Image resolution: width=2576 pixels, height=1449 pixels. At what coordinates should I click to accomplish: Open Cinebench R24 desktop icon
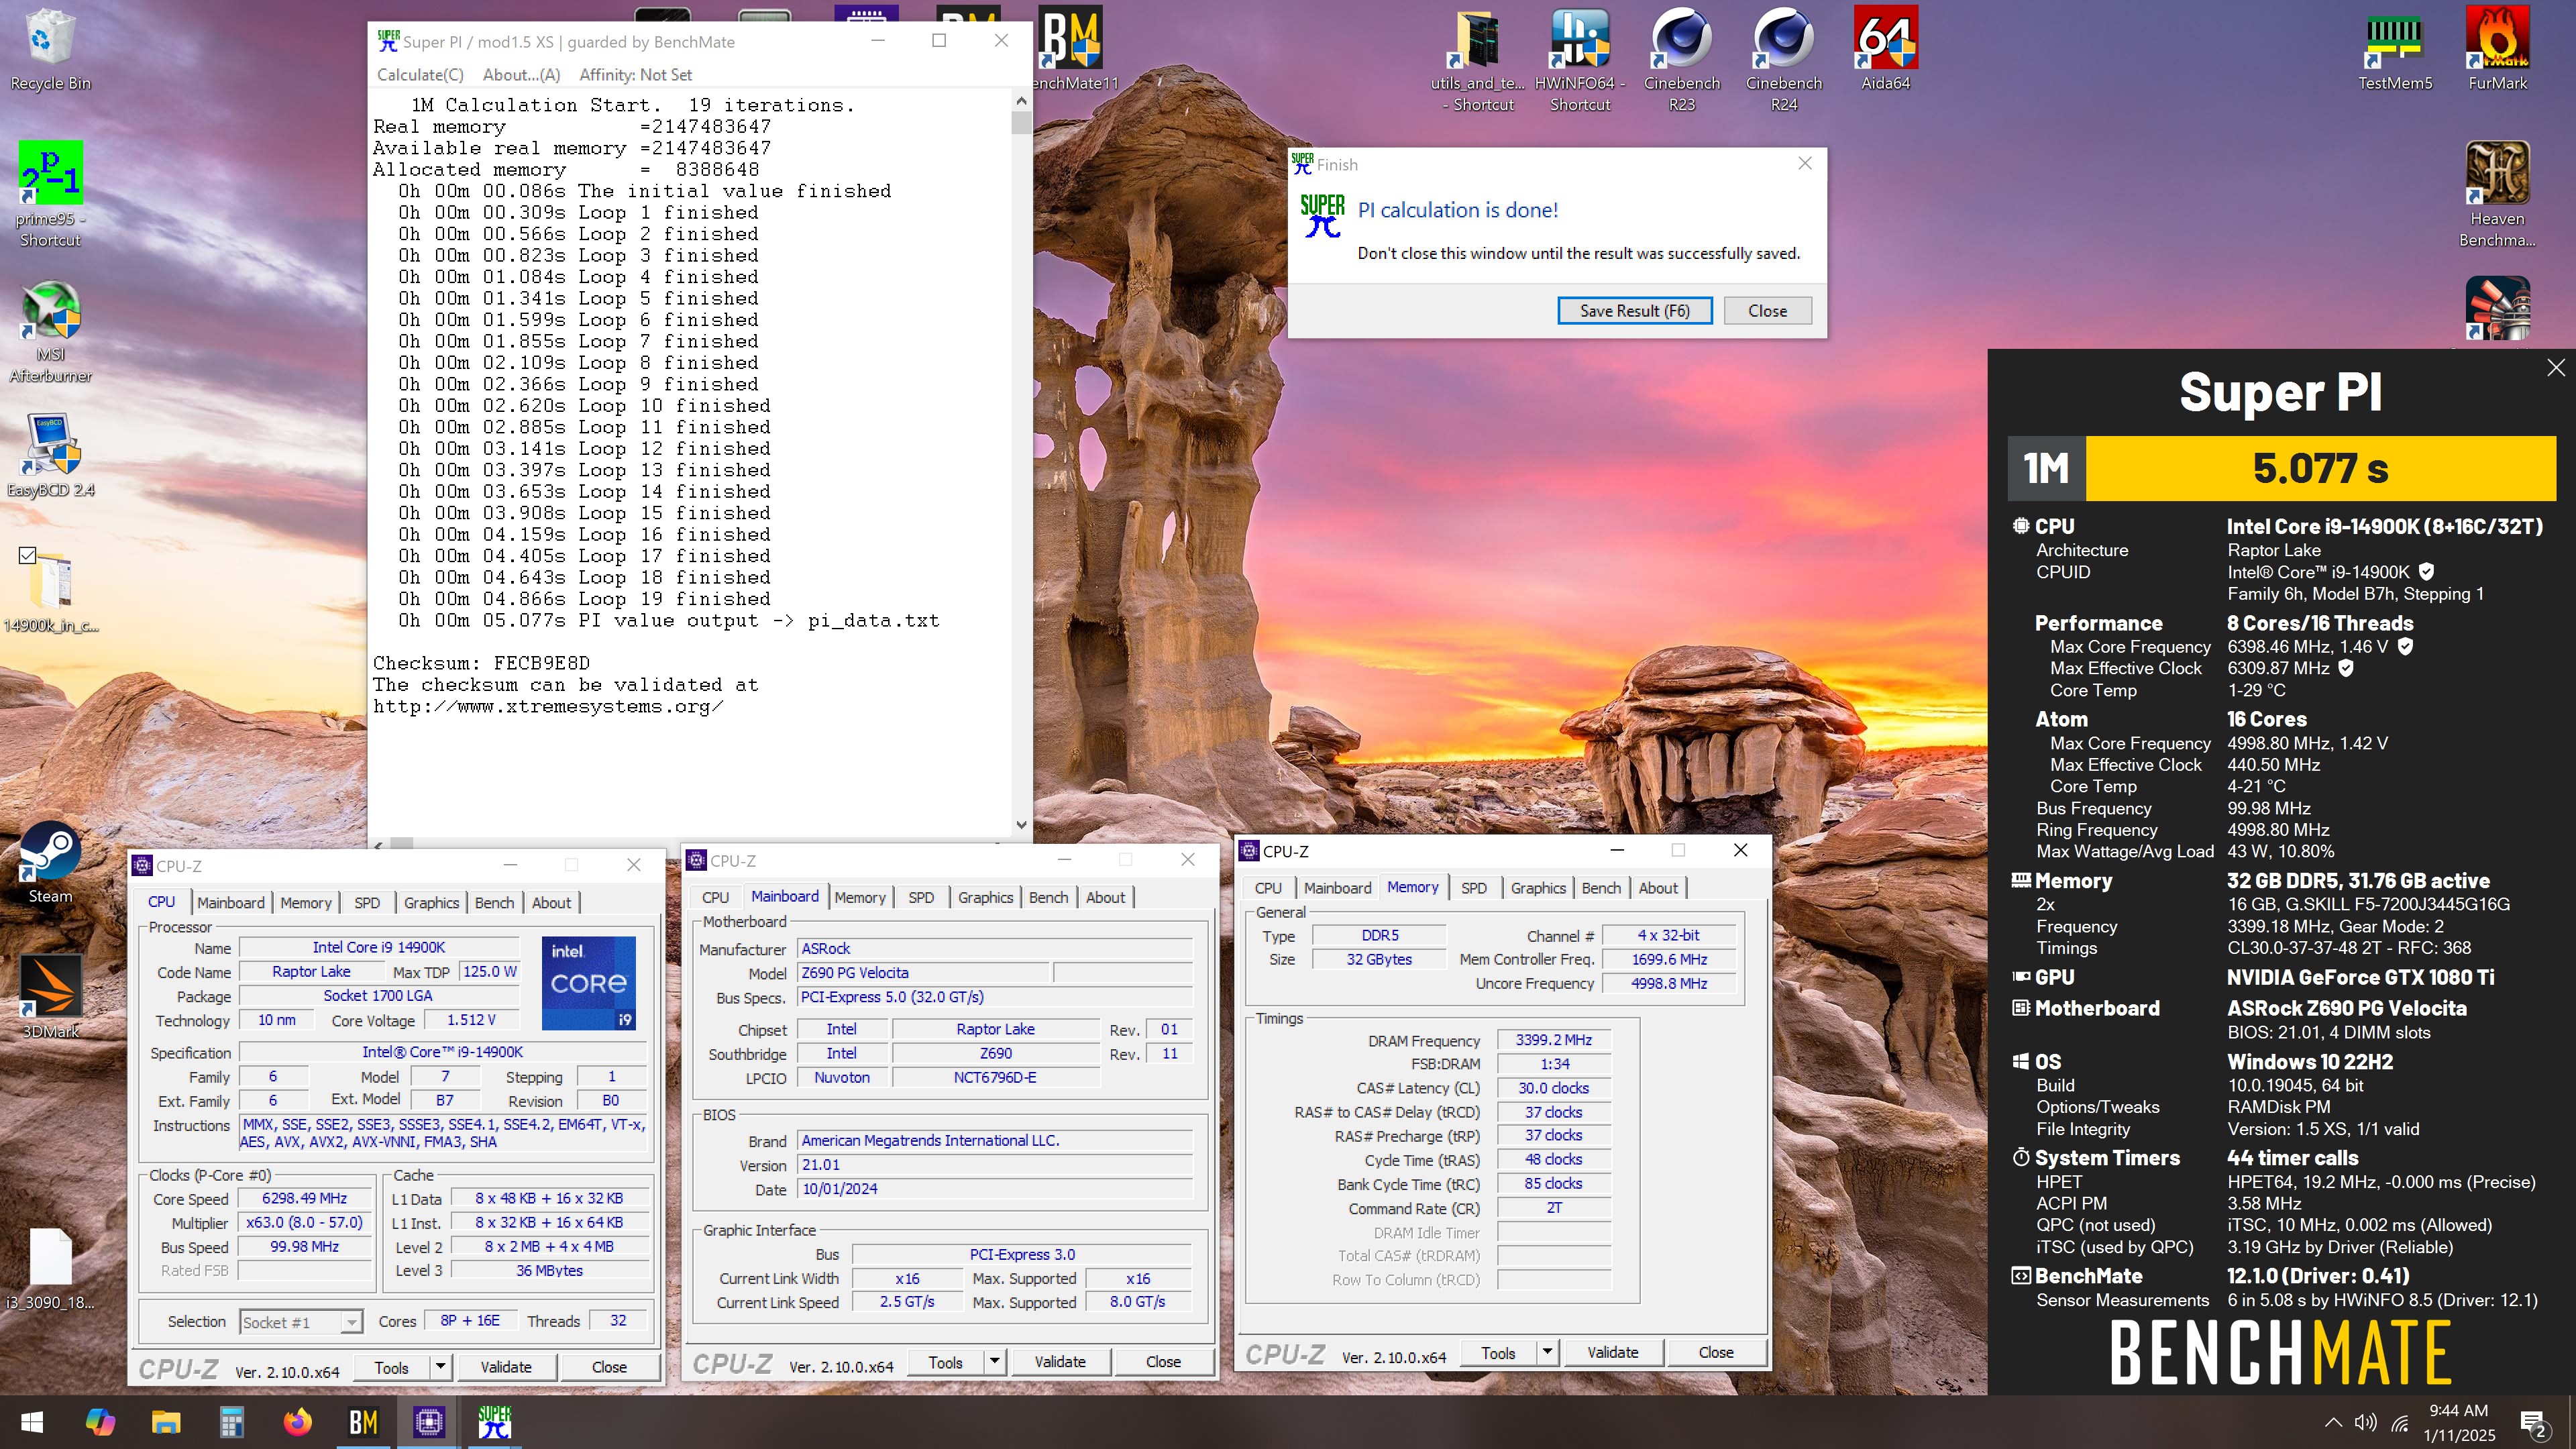click(x=1784, y=60)
